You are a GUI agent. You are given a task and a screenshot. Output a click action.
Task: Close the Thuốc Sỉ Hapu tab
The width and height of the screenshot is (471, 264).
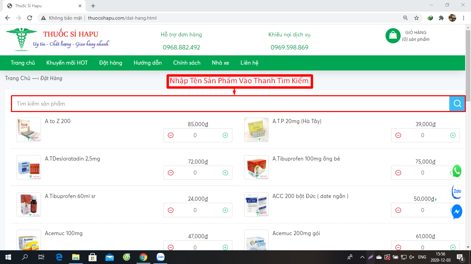pyautogui.click(x=80, y=6)
